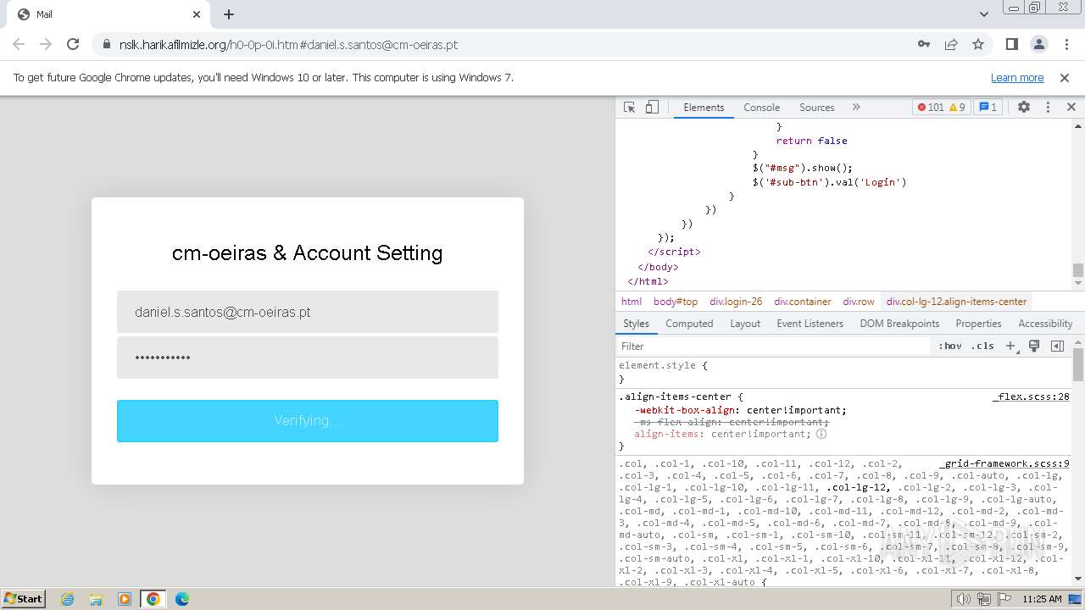Click the align-items info icon

click(821, 434)
